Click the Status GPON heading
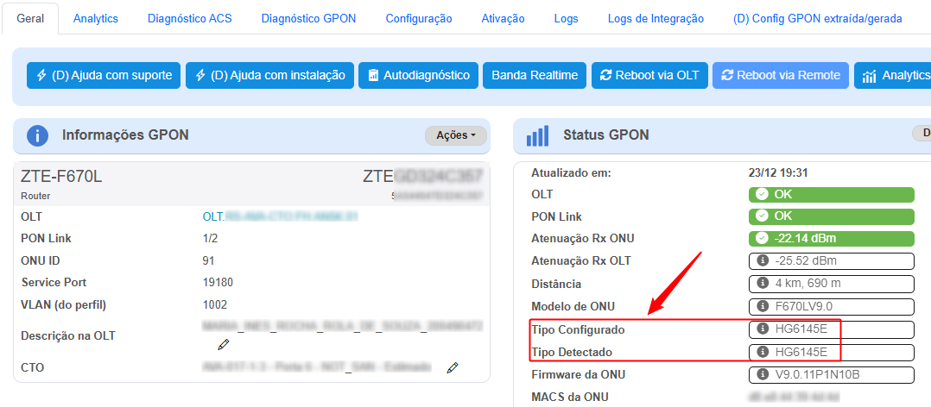931x407 pixels. [605, 135]
